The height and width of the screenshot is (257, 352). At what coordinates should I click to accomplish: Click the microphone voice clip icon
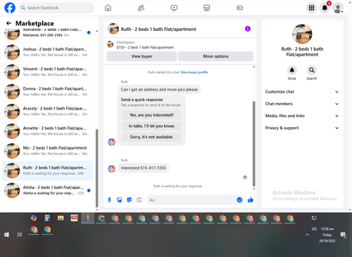109,200
